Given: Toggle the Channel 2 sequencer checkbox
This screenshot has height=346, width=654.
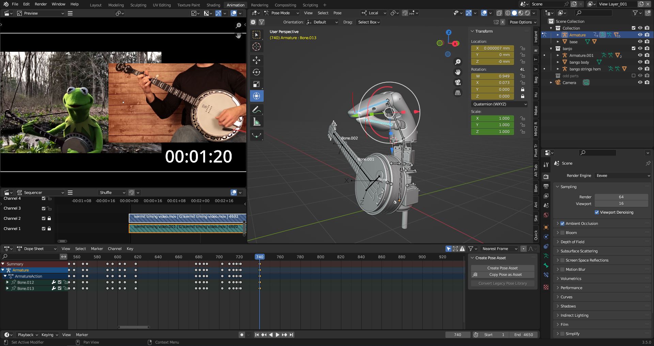Looking at the screenshot, I should (x=44, y=218).
